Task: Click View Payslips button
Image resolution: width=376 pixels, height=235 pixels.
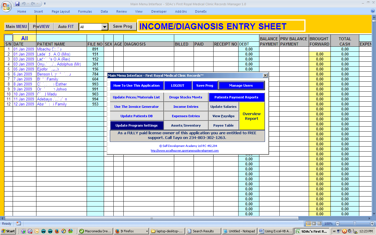Action: click(x=224, y=116)
